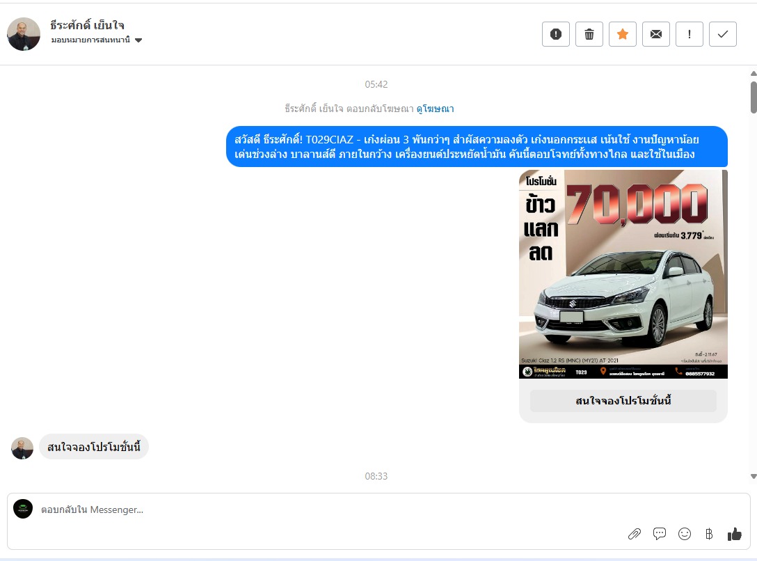Click scrollbar up arrow in chat pane
The height and width of the screenshot is (561, 757).
point(754,74)
